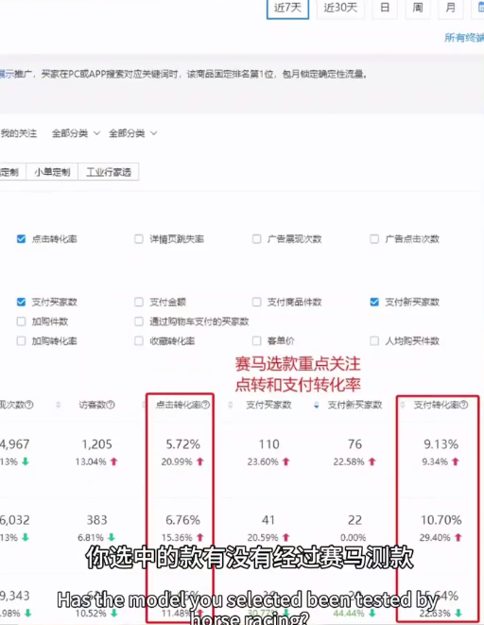Screen dimensions: 484x625
Task: Open the 我的关注 filter
Action: [x=18, y=133]
